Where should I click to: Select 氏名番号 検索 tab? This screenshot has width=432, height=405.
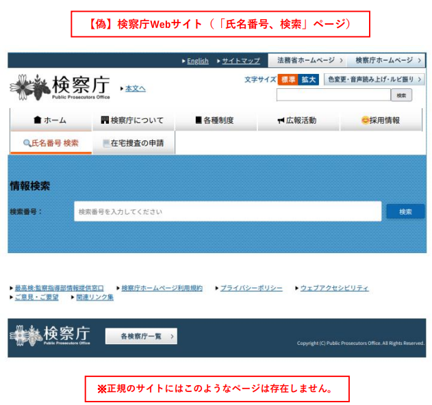click(51, 143)
